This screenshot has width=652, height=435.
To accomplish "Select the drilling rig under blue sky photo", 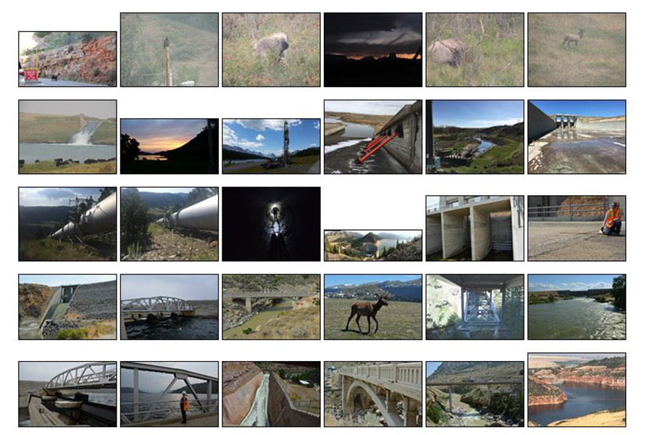I will (271, 146).
